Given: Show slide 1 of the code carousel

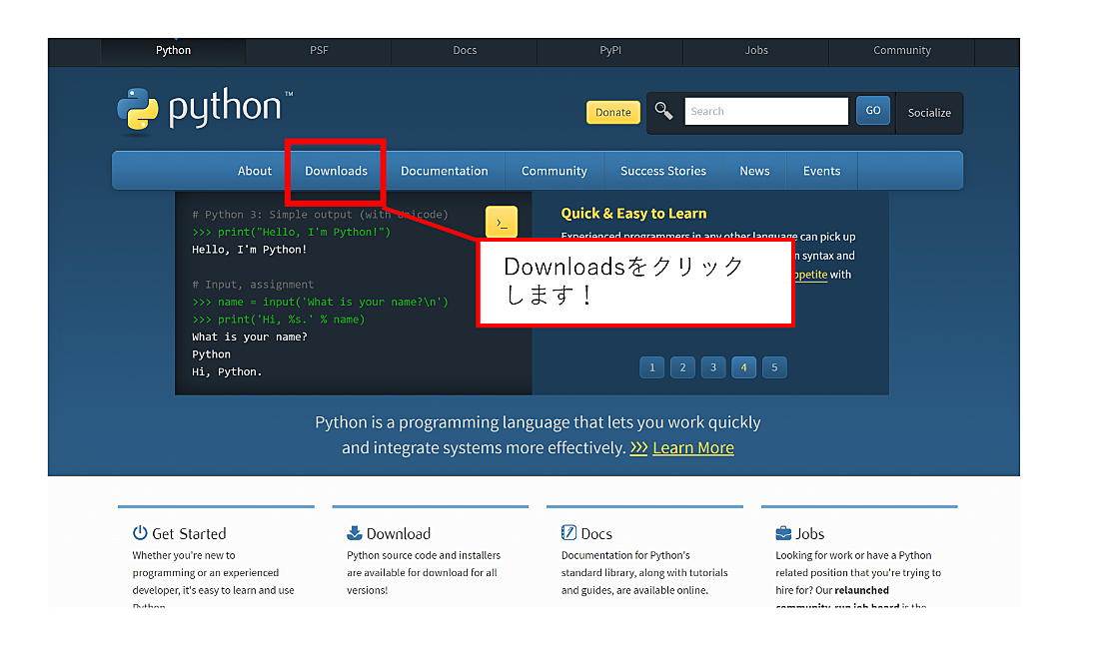Looking at the screenshot, I should pos(651,367).
